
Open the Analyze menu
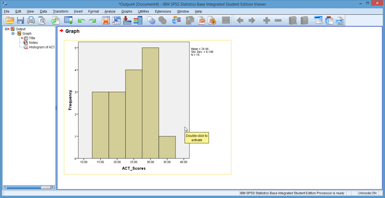coord(110,11)
